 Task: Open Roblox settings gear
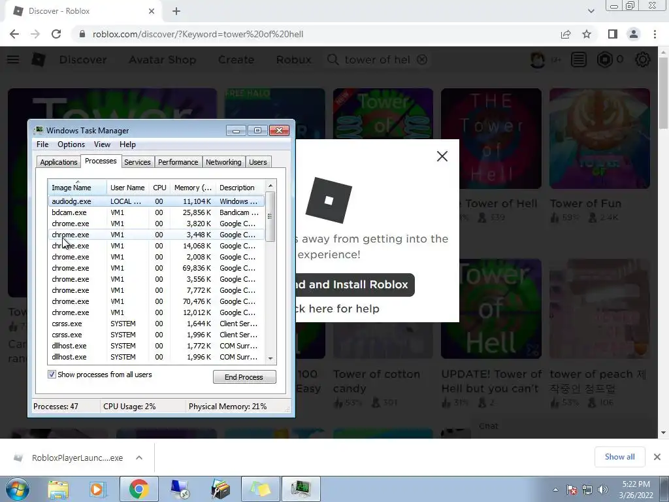click(x=643, y=59)
